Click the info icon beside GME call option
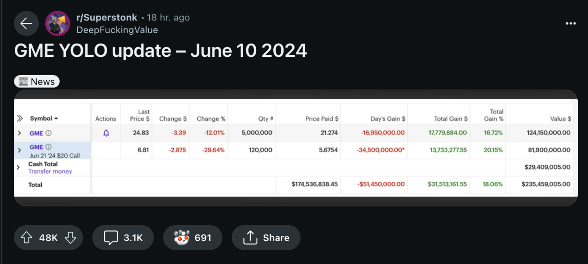This screenshot has width=588, height=264. tap(48, 147)
